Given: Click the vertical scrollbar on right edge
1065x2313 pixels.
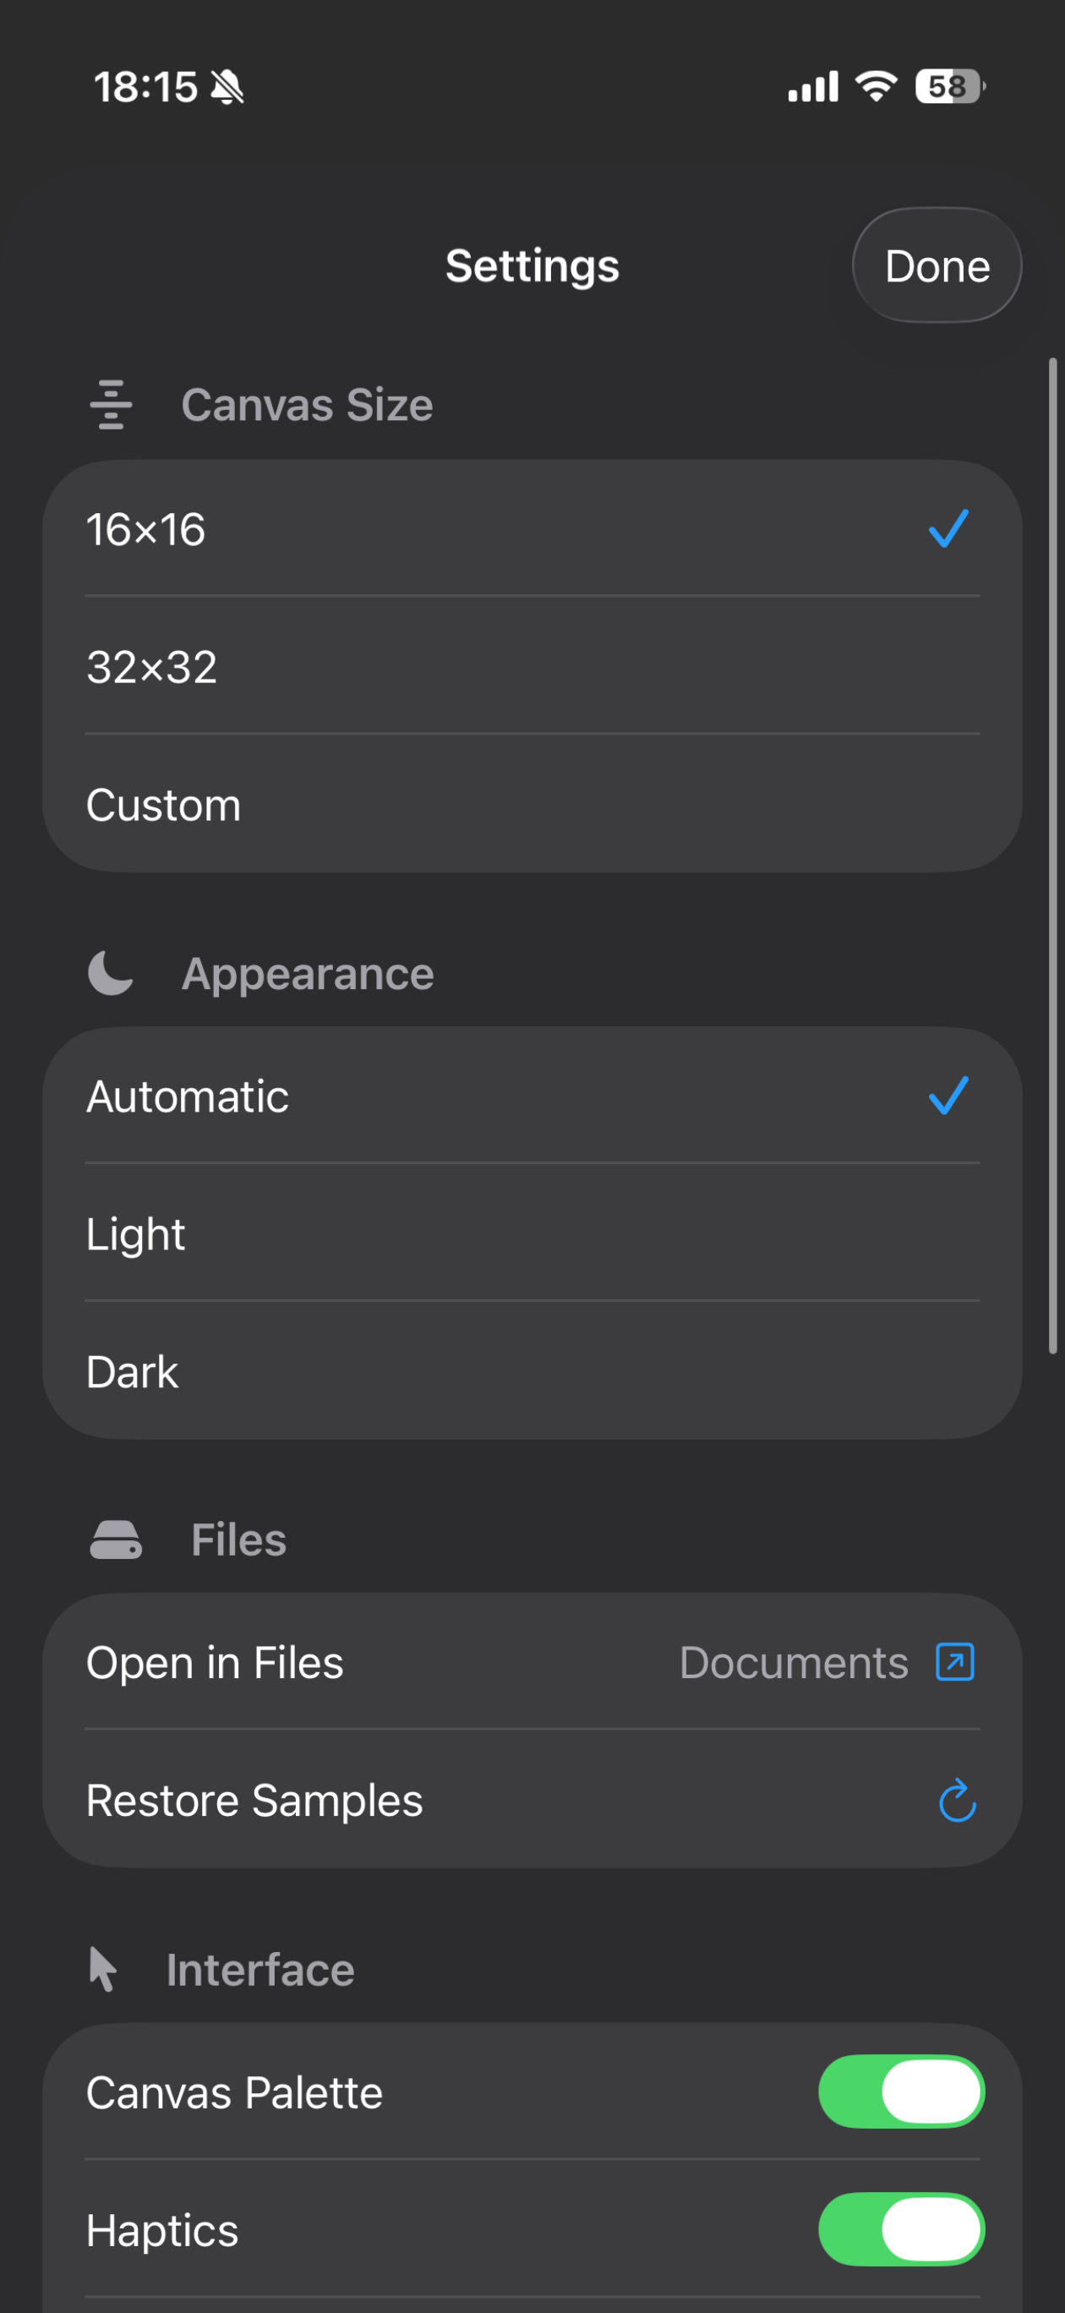Looking at the screenshot, I should pyautogui.click(x=1052, y=855).
